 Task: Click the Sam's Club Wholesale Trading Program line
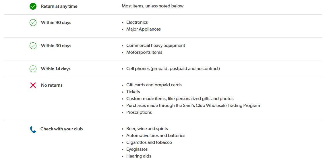(x=193, y=105)
